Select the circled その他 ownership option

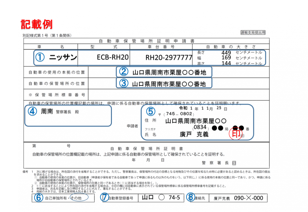coord(77,198)
